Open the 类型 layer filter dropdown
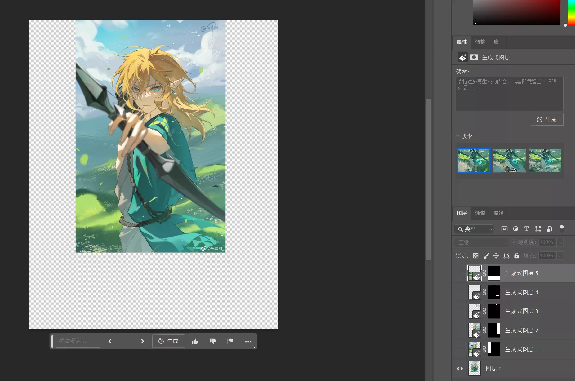 click(474, 229)
